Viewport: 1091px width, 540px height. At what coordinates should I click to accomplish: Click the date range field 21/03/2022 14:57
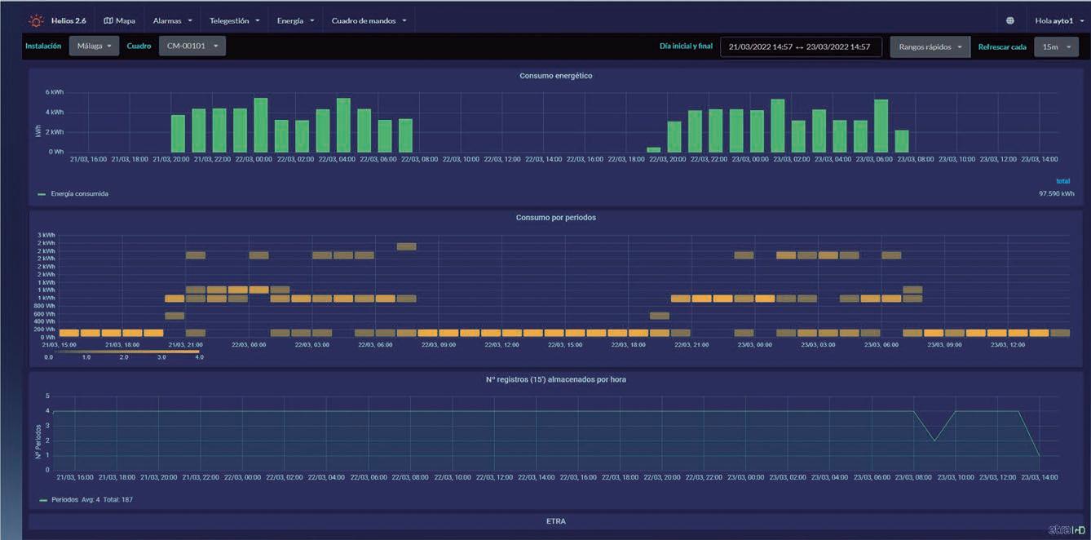801,47
